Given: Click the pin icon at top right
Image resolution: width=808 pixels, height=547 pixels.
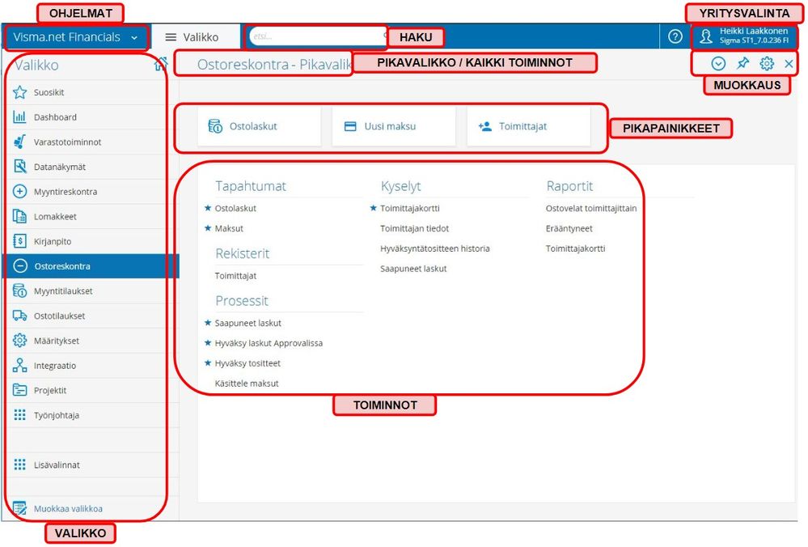Looking at the screenshot, I should (742, 63).
